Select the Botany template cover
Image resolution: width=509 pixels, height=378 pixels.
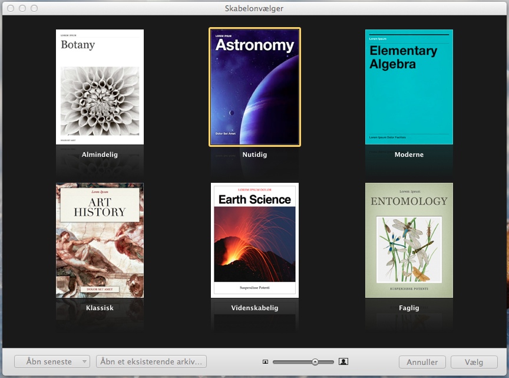(x=100, y=87)
